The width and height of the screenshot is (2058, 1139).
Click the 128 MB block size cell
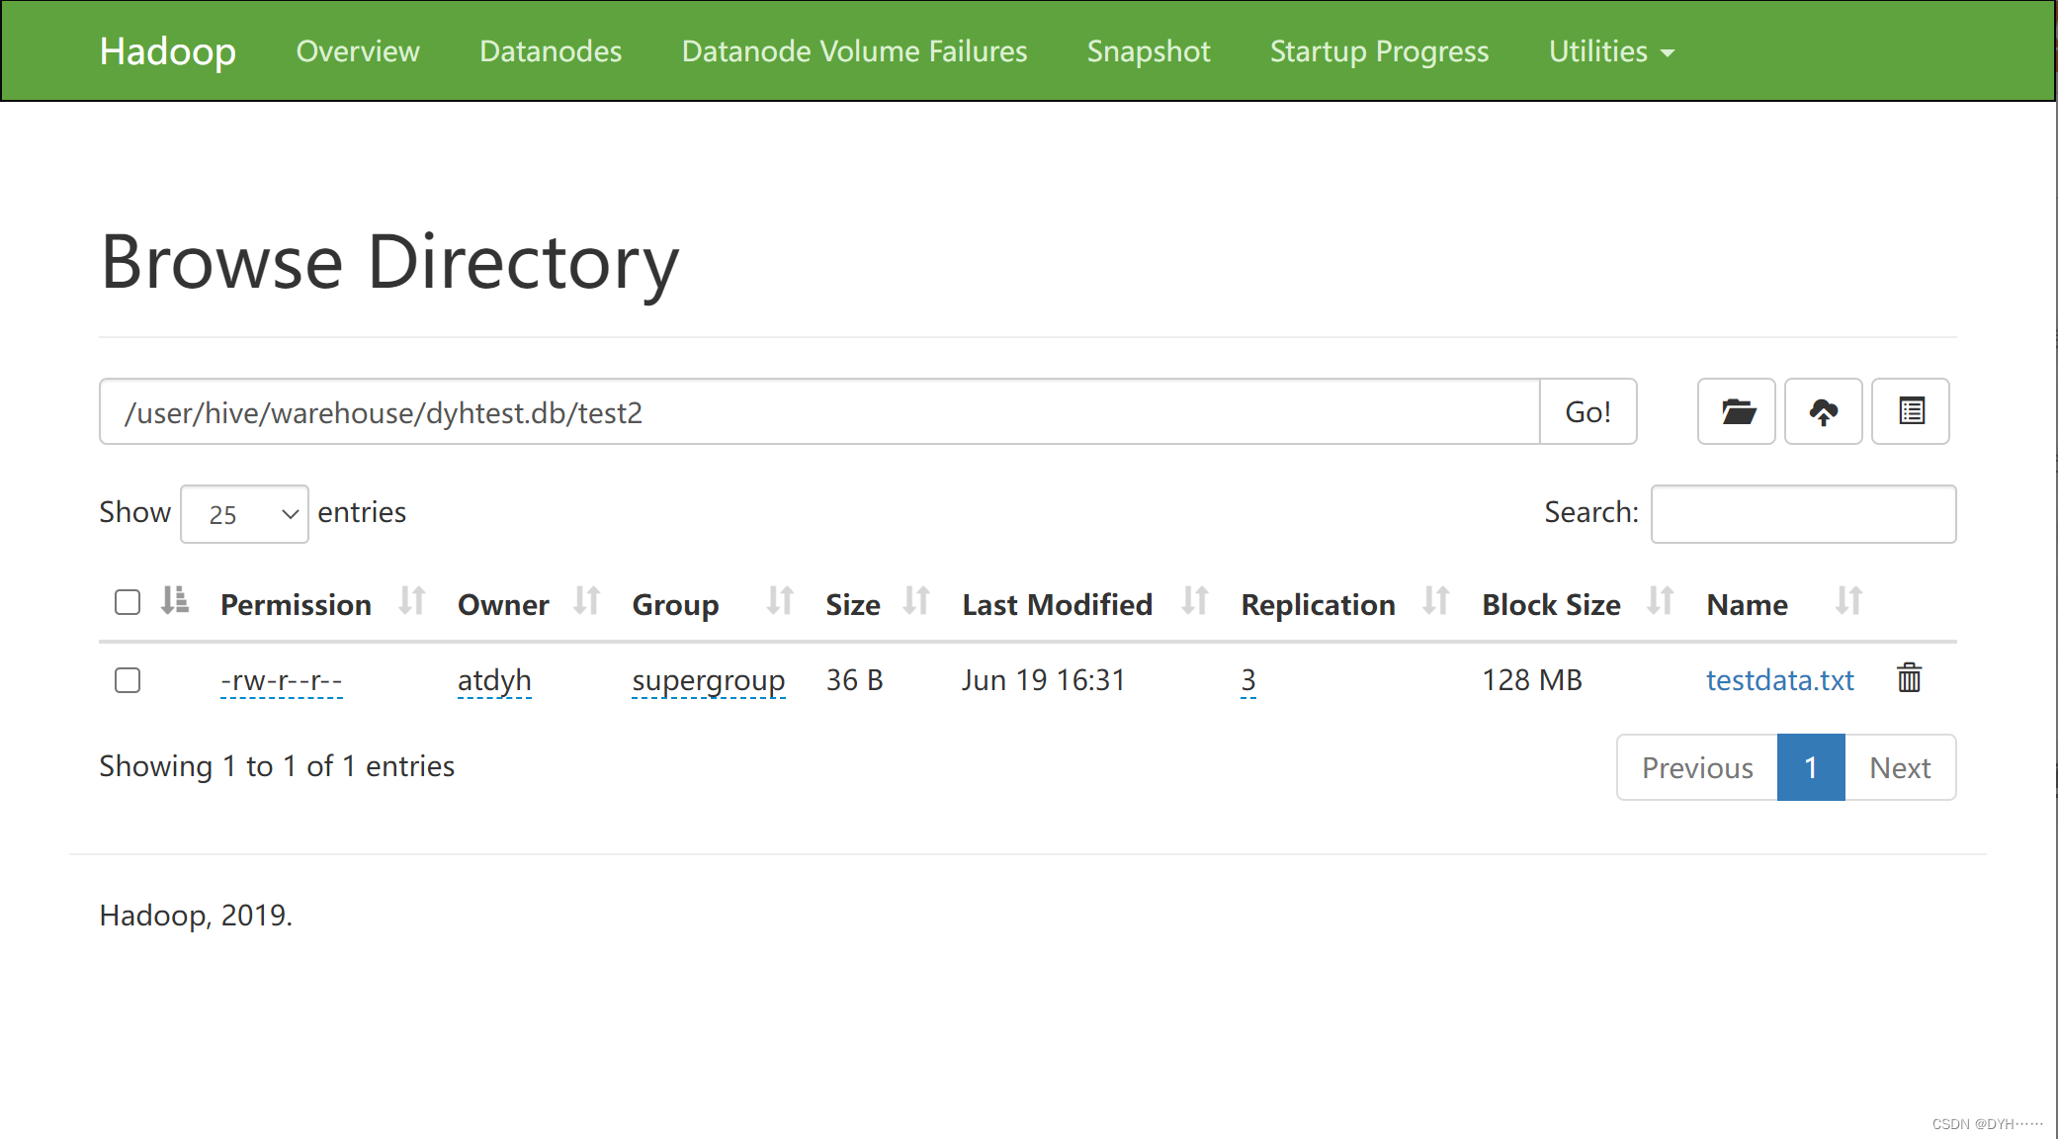coord(1532,680)
